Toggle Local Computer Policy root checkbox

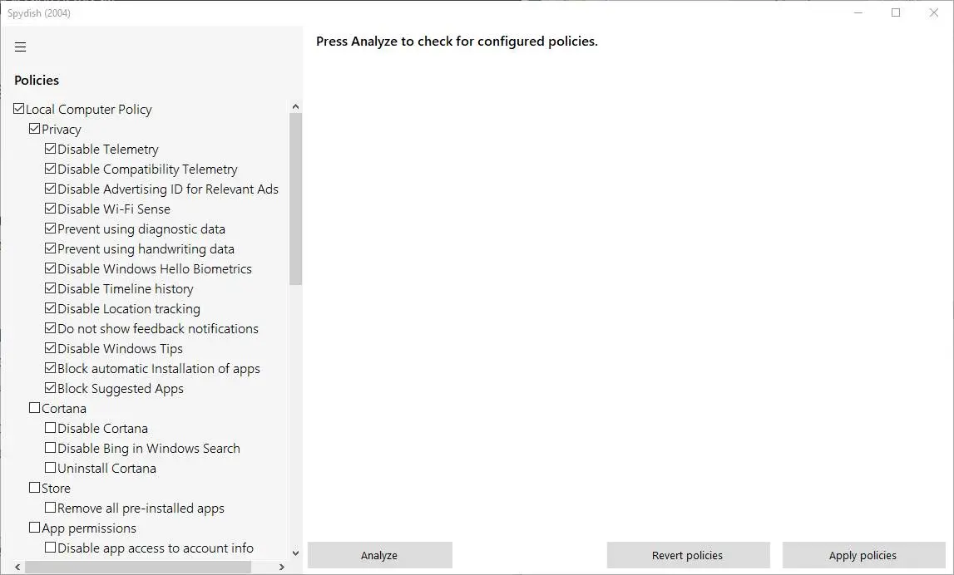[19, 109]
